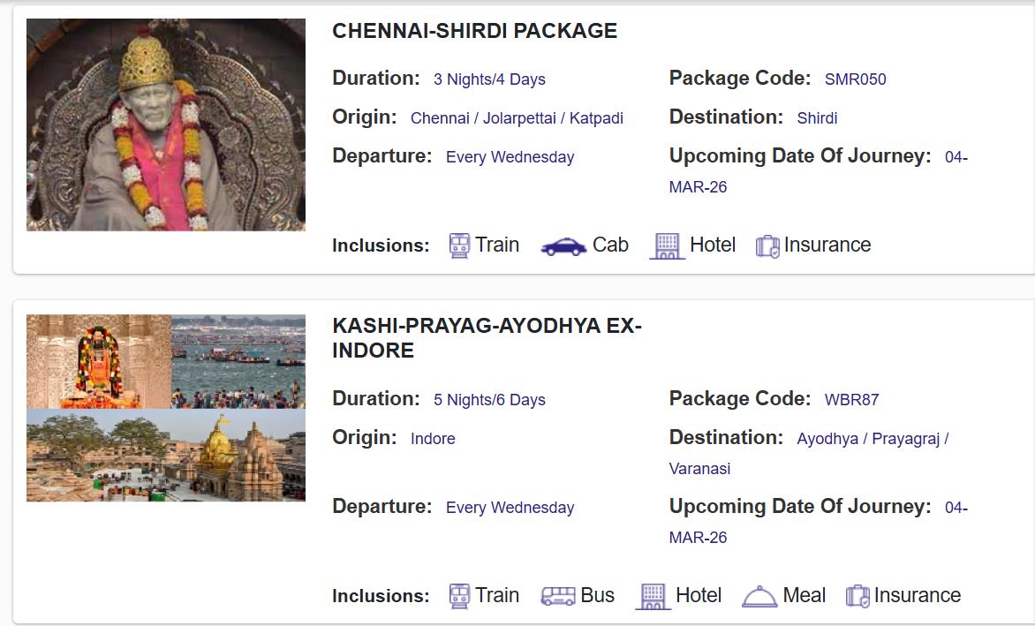Screen dimensions: 1035x626
Task: Click the Bus inclusion icon for Kashi package
Action: point(560,594)
